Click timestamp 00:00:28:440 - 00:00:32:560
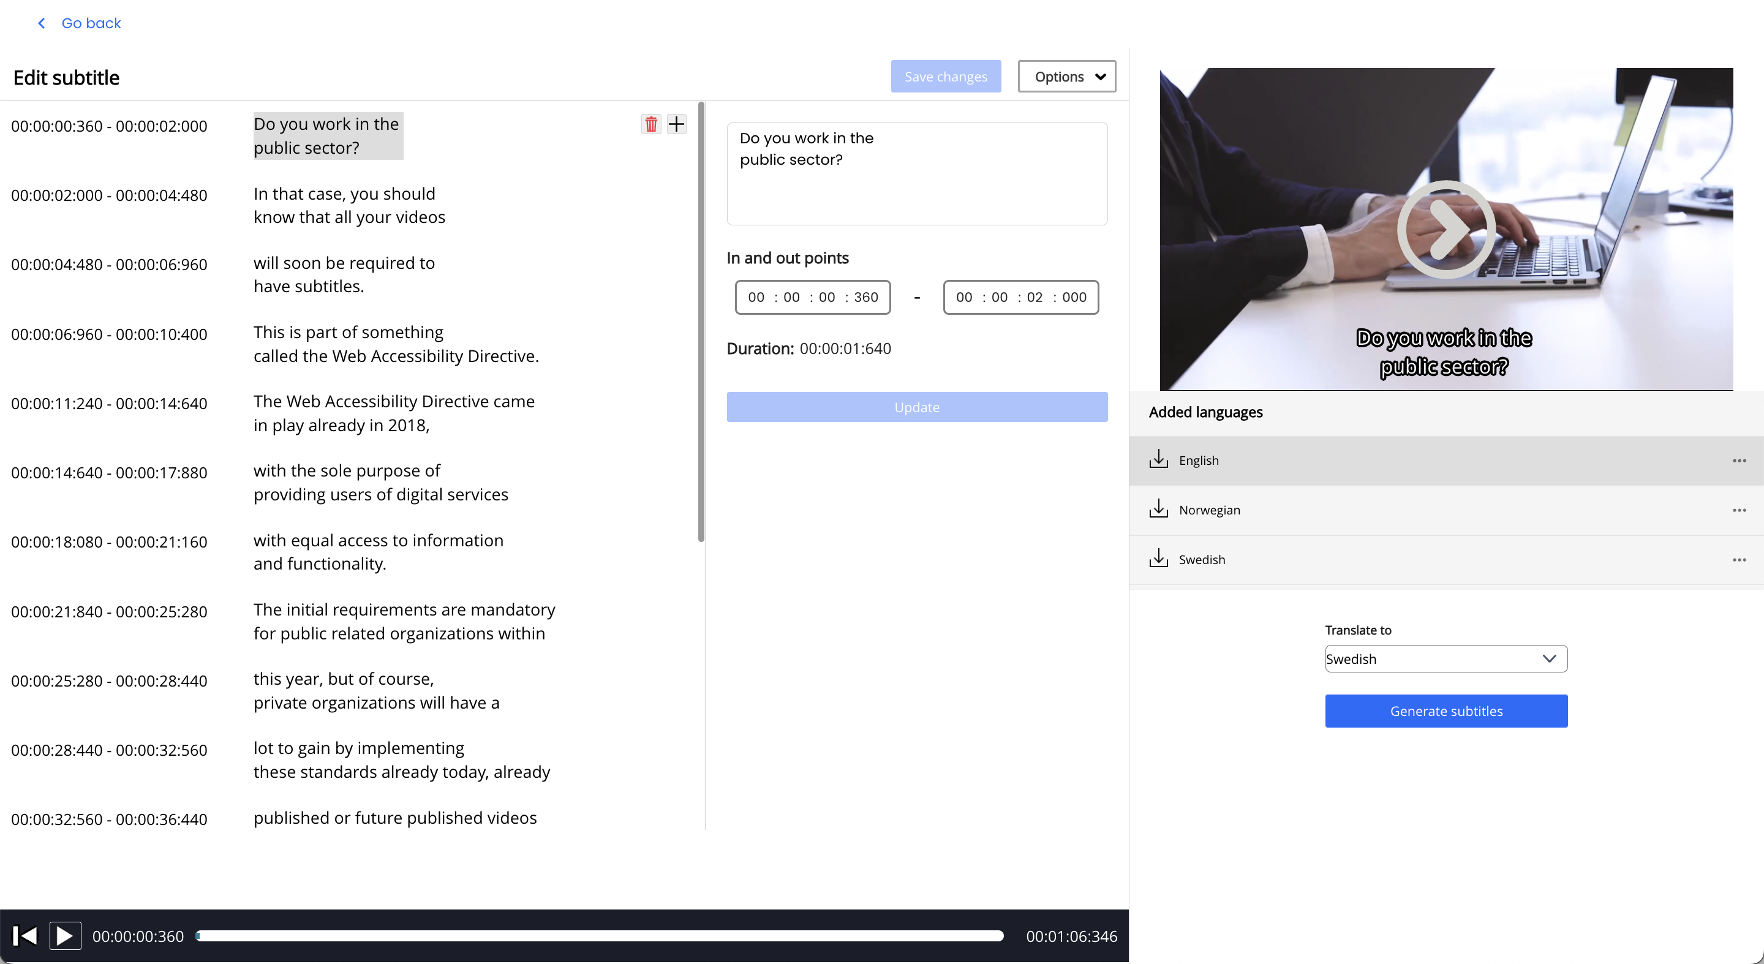The height and width of the screenshot is (964, 1764). (109, 750)
